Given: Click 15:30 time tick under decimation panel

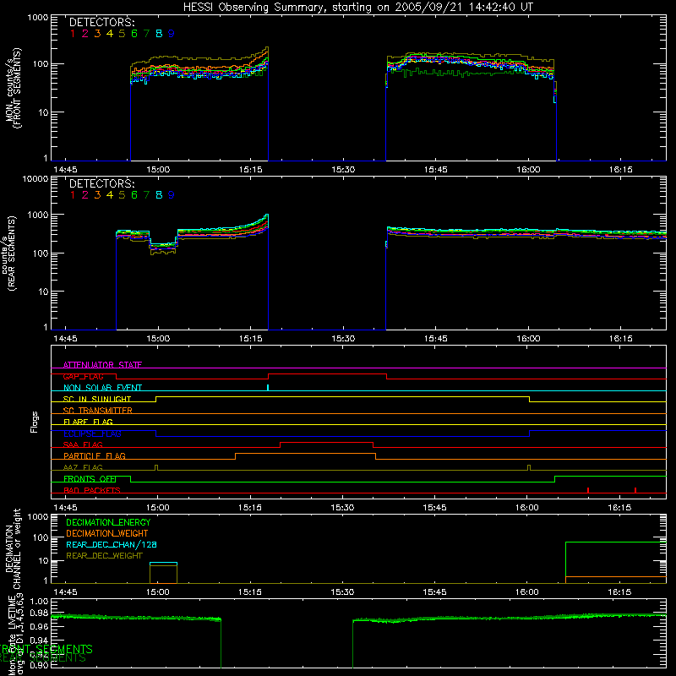Looking at the screenshot, I should tap(342, 592).
